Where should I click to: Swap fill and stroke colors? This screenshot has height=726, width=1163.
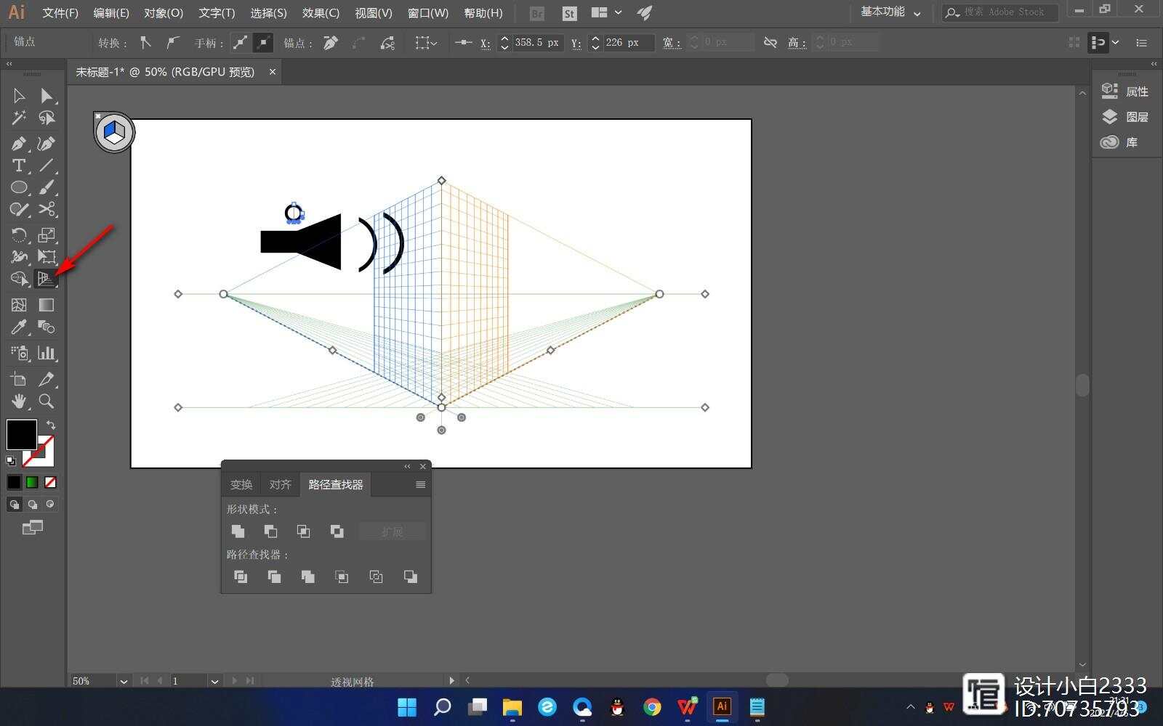coord(50,425)
